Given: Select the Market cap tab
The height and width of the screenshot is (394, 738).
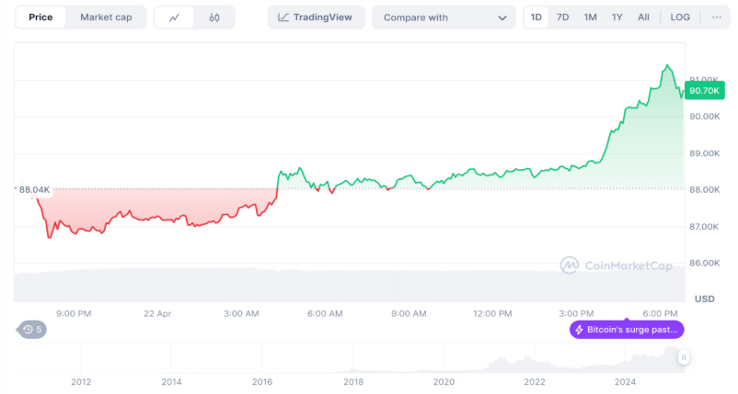Looking at the screenshot, I should click(x=106, y=17).
